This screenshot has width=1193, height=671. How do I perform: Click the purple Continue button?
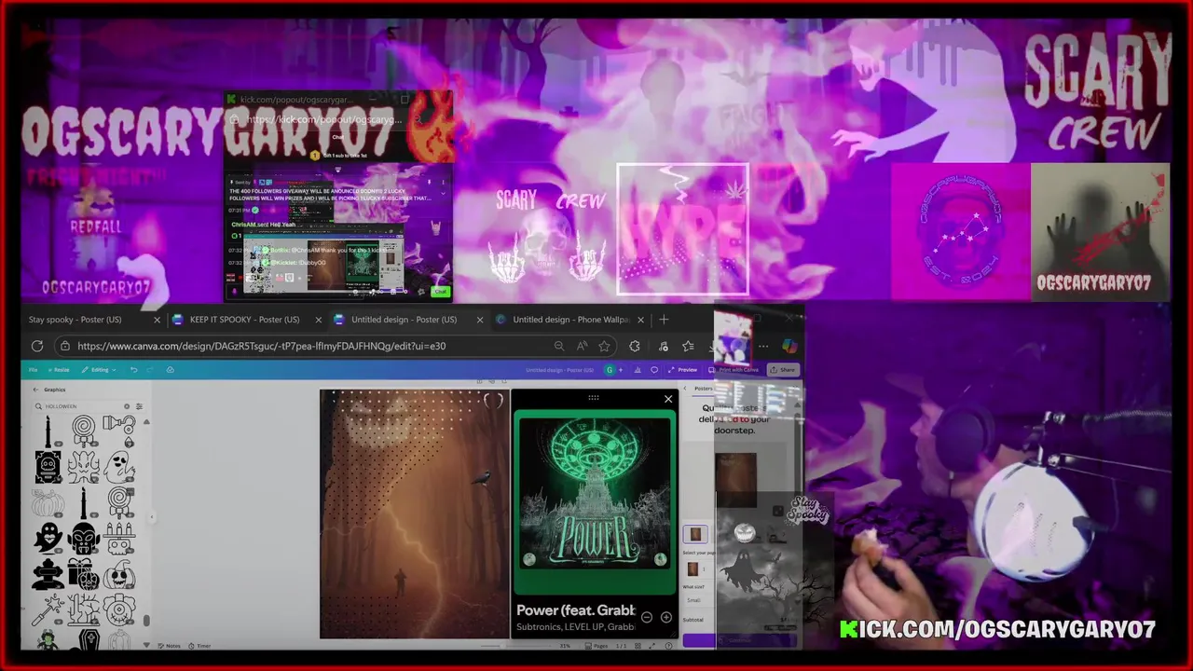coord(741,640)
